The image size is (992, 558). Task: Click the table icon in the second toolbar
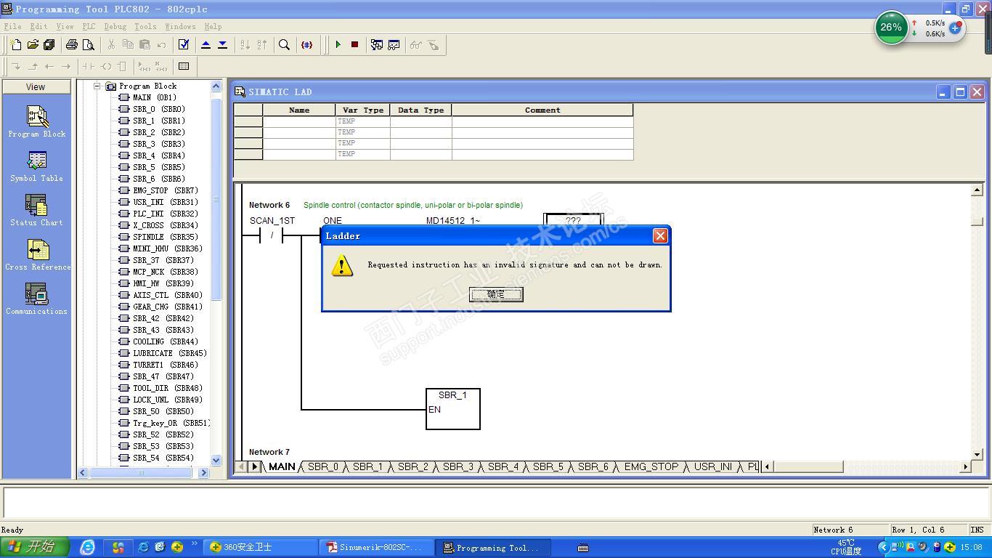pyautogui.click(x=184, y=66)
